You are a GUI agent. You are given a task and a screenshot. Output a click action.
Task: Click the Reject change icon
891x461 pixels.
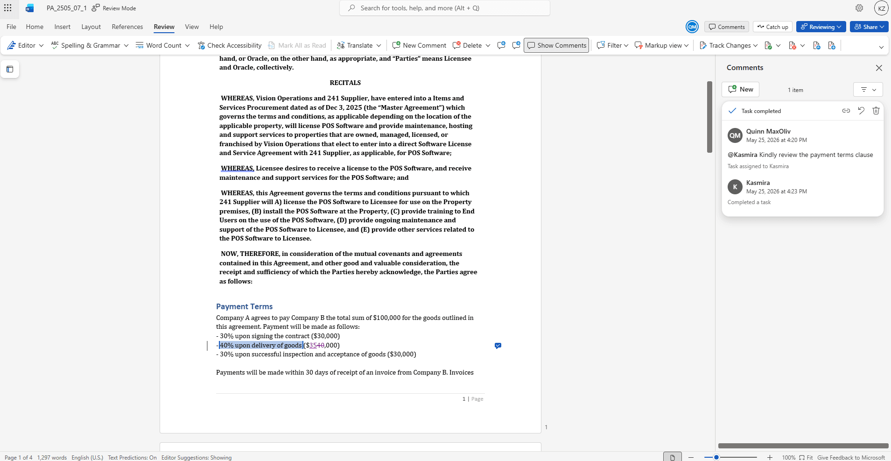point(792,45)
